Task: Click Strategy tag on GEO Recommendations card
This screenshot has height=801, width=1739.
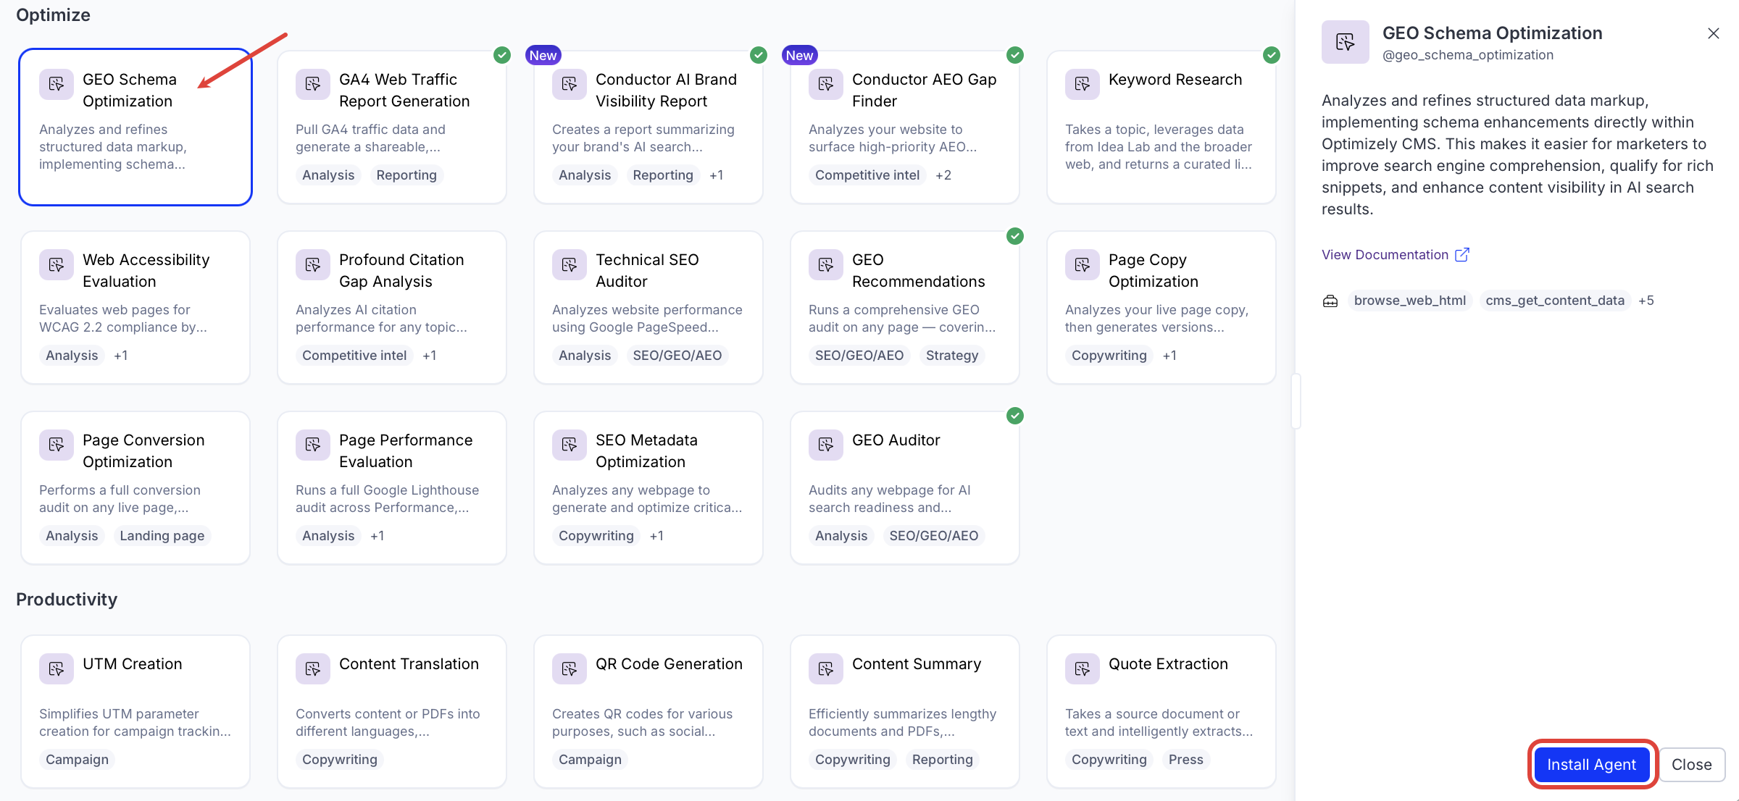Action: (952, 356)
